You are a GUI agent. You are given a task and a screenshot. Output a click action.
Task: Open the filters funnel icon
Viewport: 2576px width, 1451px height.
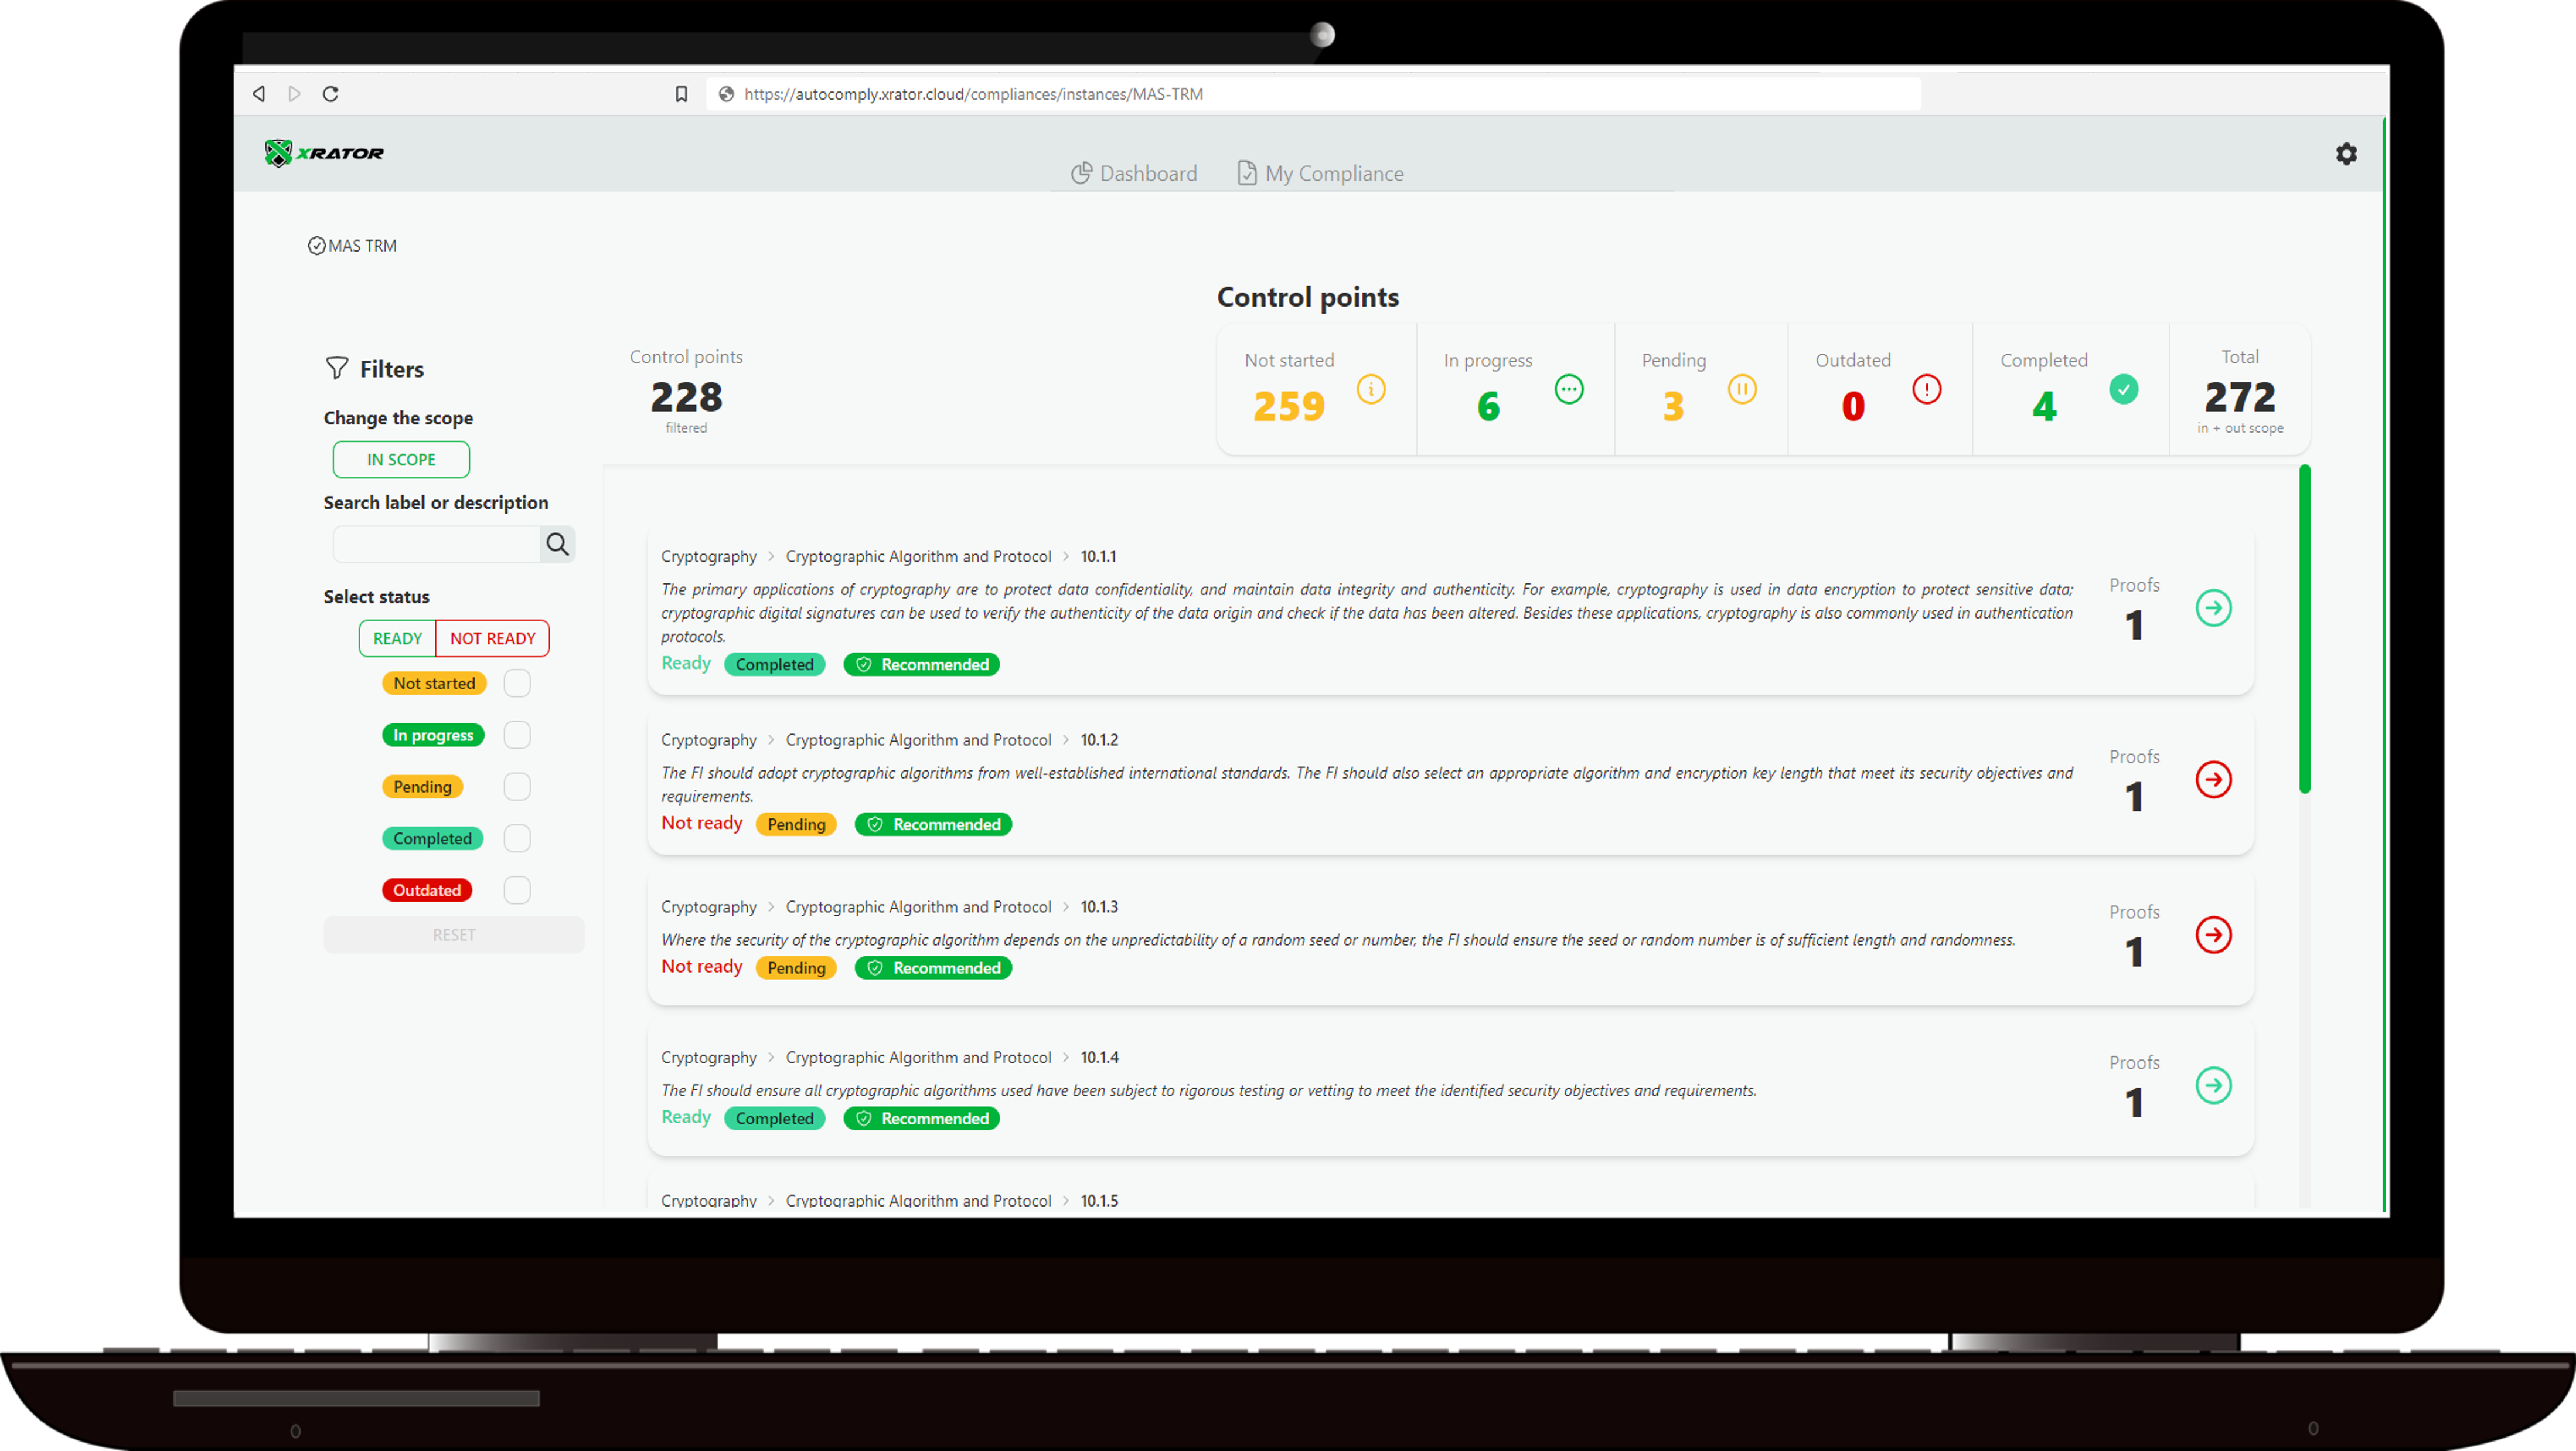337,367
